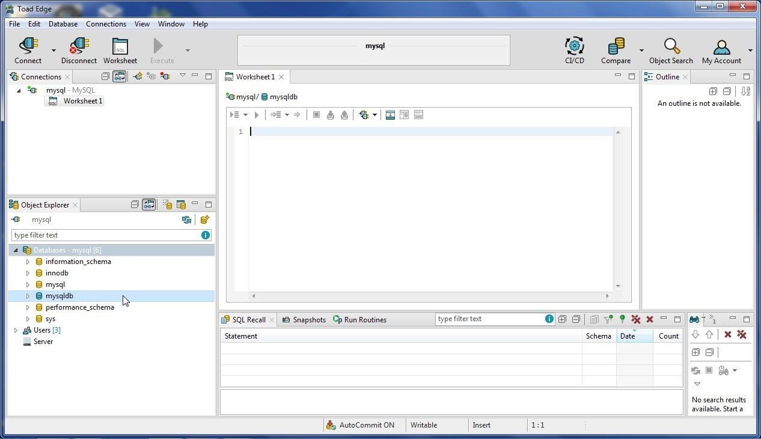Select the Server node in Object Explorer
The image size is (761, 439).
point(43,342)
